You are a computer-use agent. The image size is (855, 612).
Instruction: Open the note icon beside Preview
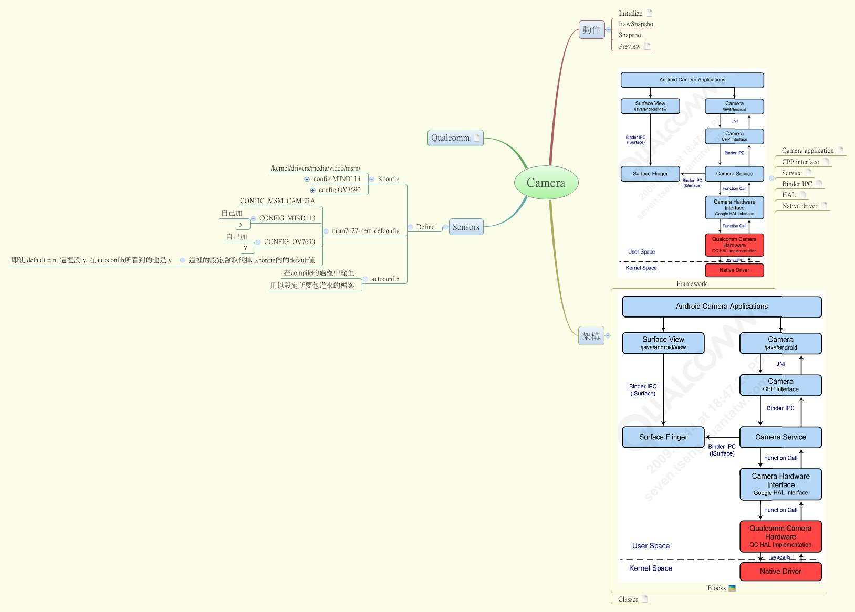point(648,46)
